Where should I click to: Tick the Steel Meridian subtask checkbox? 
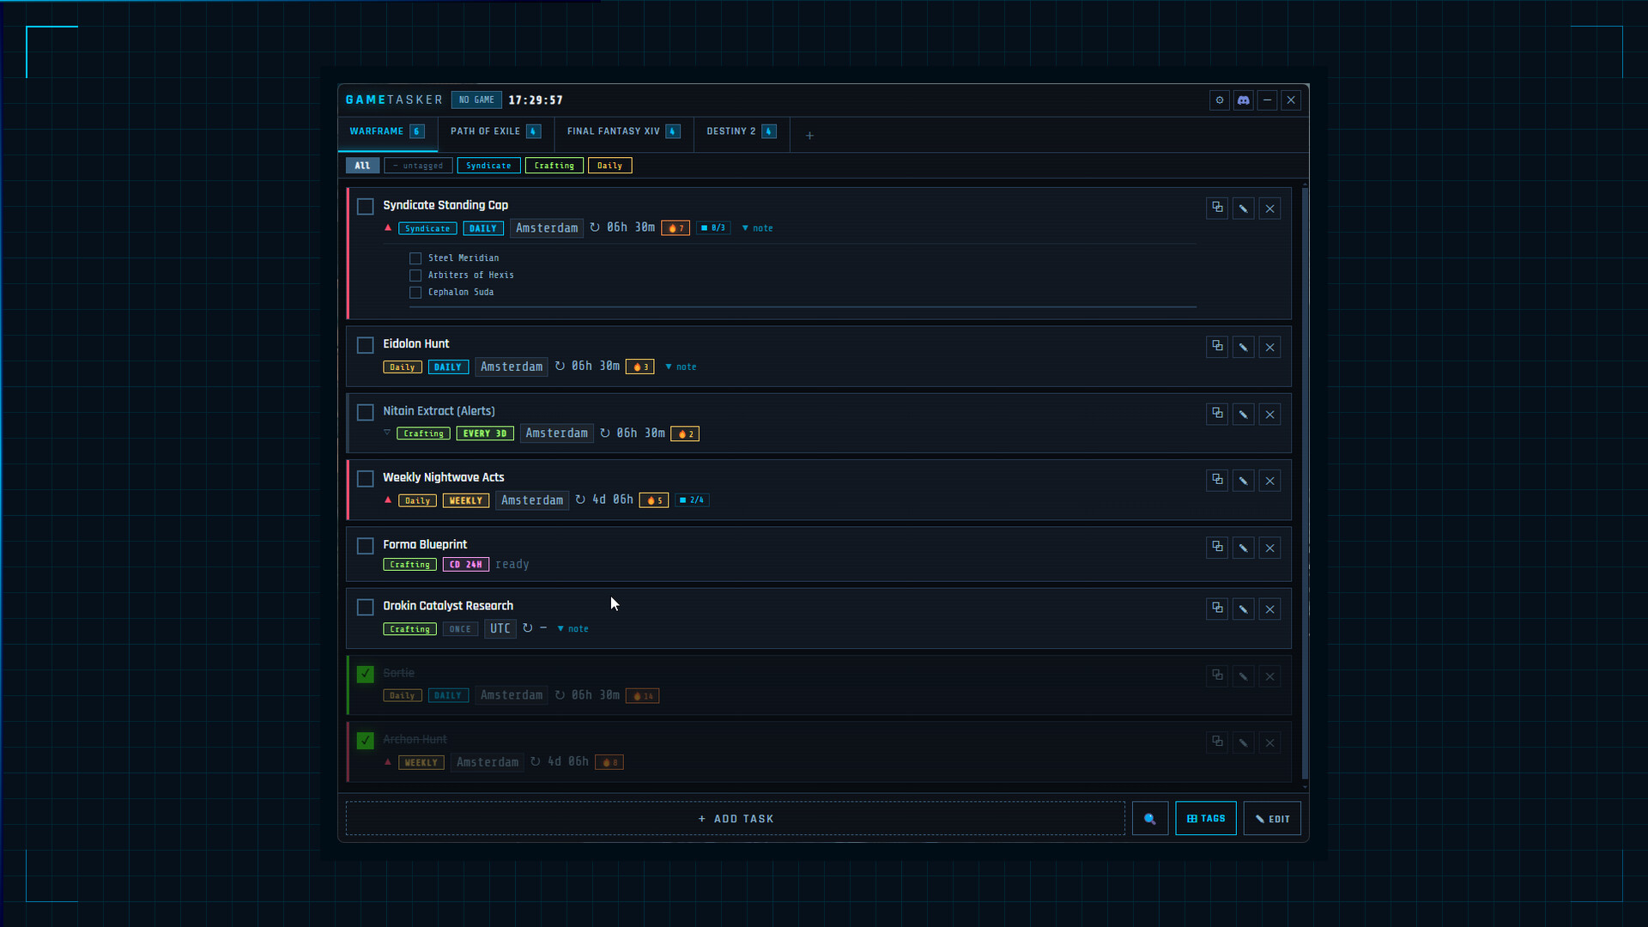pos(415,258)
